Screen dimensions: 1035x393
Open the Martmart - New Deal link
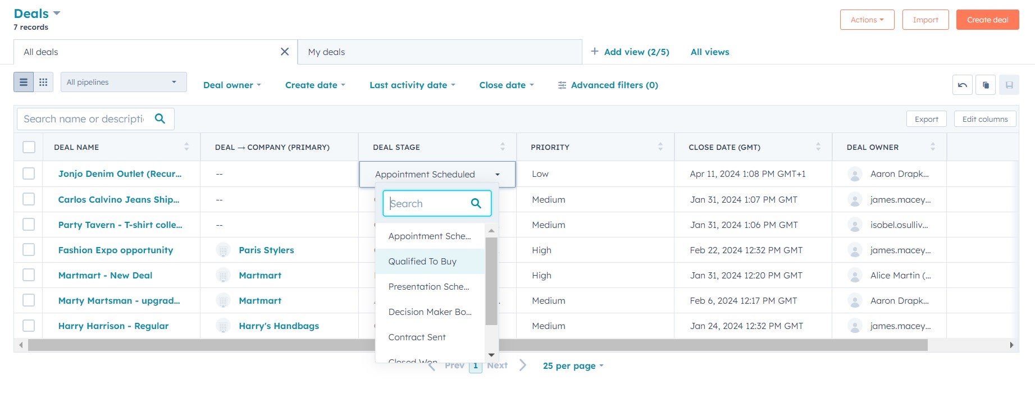(x=106, y=275)
